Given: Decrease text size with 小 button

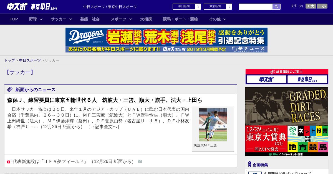Looking at the screenshot, I should (x=322, y=6).
